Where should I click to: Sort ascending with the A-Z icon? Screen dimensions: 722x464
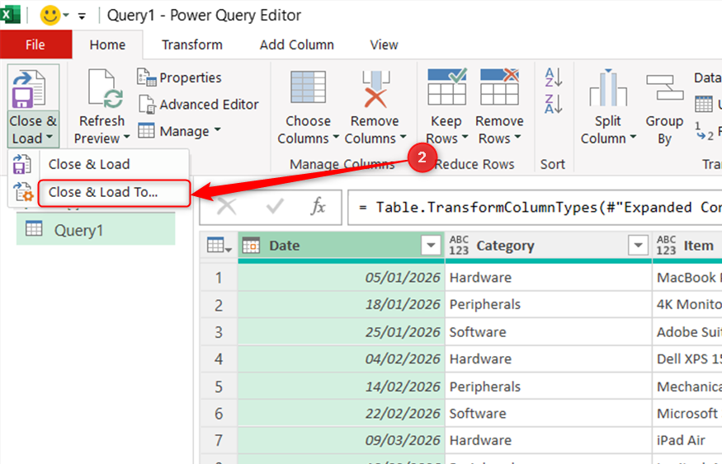click(x=553, y=77)
